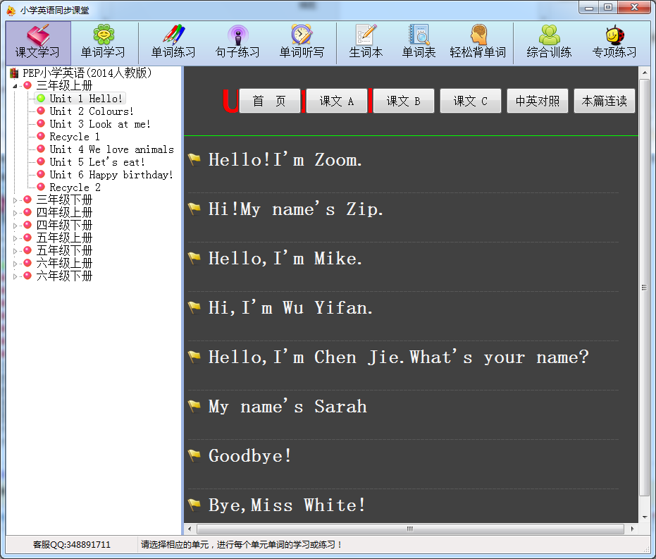Open 句子练习 sentence practice
The height and width of the screenshot is (559, 656).
tap(237, 42)
